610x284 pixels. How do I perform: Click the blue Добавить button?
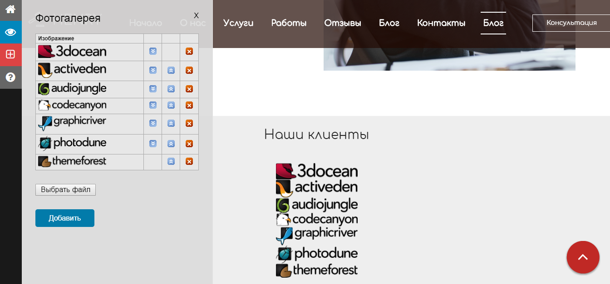tap(65, 218)
